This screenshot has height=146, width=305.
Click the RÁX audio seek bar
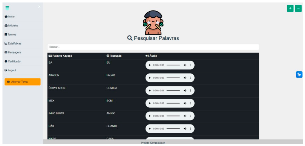tap(173, 129)
